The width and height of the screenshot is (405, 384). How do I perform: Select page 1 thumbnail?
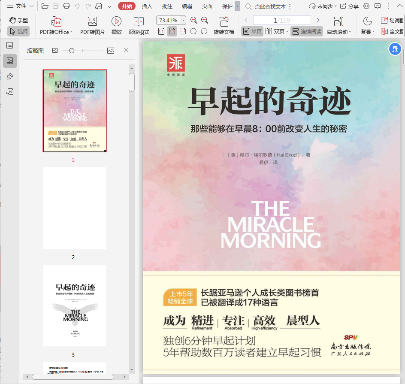pyautogui.click(x=75, y=111)
